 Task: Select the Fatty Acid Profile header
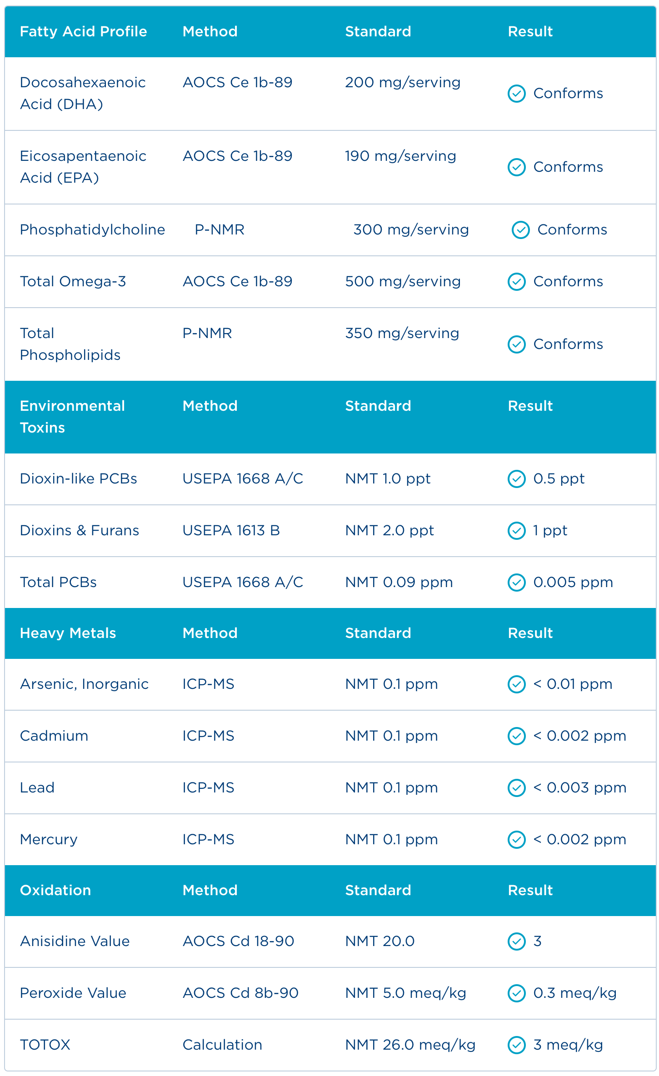(84, 31)
